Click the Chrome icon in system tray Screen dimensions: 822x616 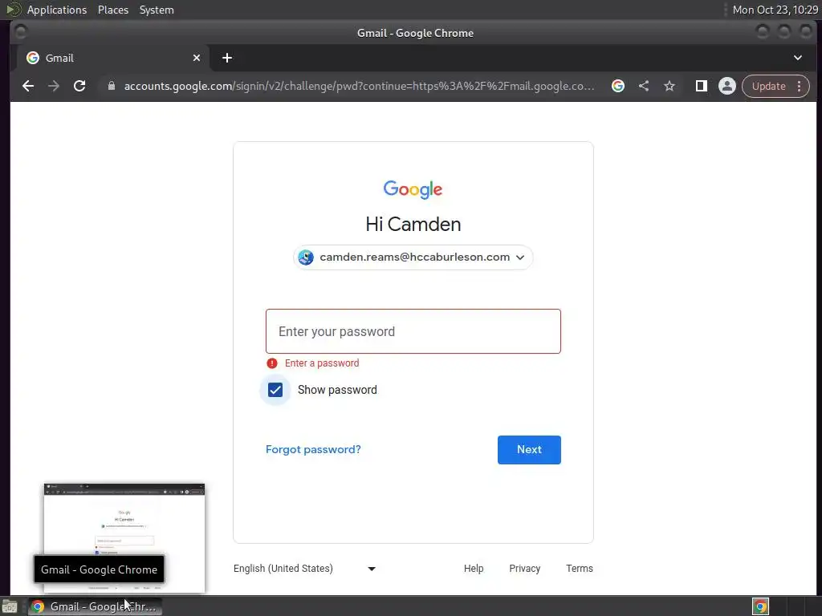coord(760,606)
